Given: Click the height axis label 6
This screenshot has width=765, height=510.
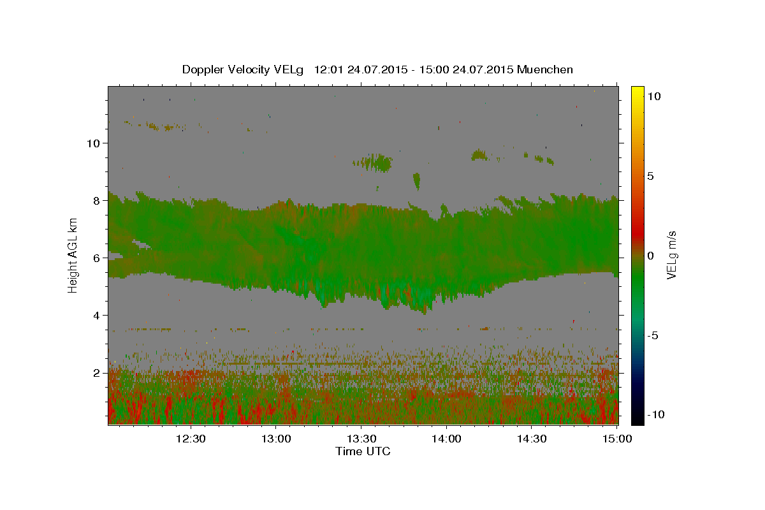Looking at the screenshot, I should (x=96, y=258).
